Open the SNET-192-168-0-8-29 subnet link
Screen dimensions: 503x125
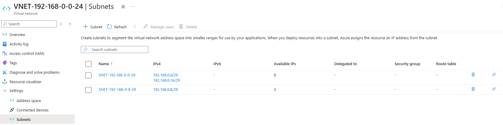point(117,90)
